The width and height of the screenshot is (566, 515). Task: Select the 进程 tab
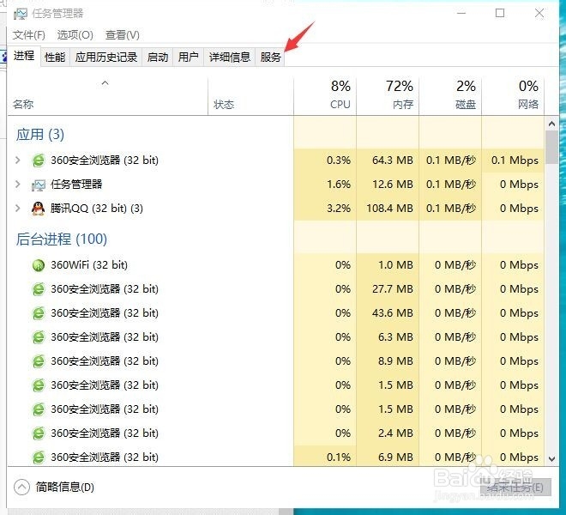[x=24, y=56]
